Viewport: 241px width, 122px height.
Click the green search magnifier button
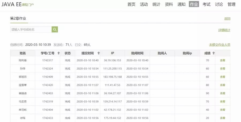coord(55,30)
